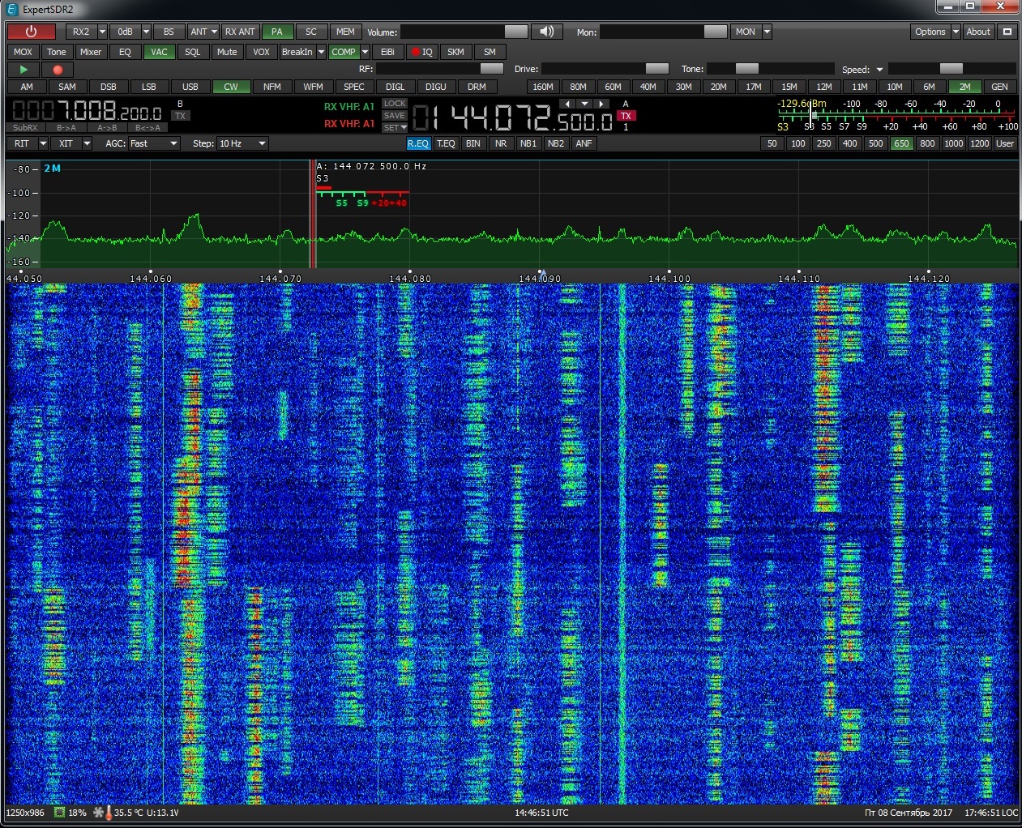
Task: Enable the NB1 noise blanker
Action: (528, 143)
